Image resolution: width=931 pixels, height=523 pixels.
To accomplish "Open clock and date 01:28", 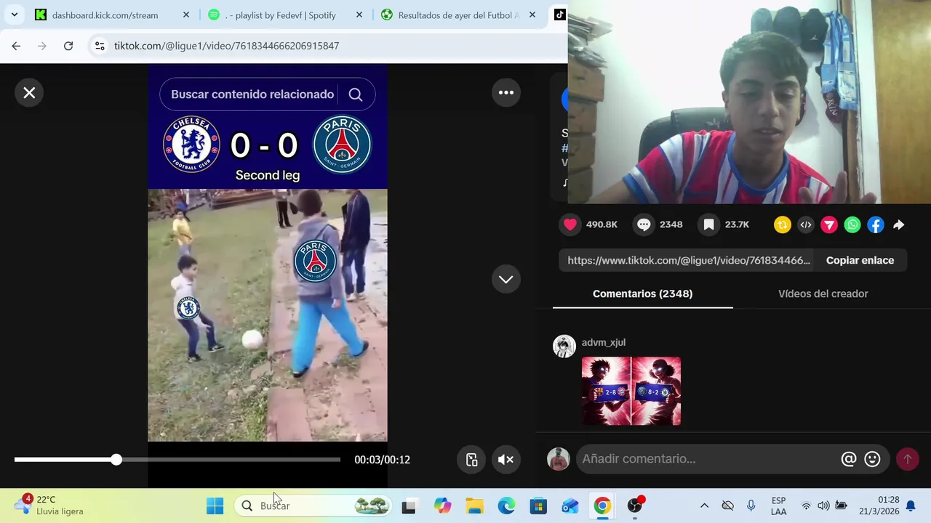I will [x=879, y=506].
